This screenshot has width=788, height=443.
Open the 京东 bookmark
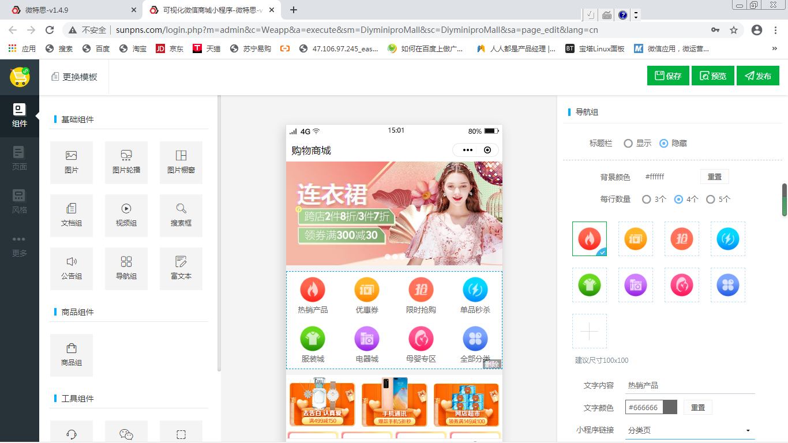(x=170, y=49)
